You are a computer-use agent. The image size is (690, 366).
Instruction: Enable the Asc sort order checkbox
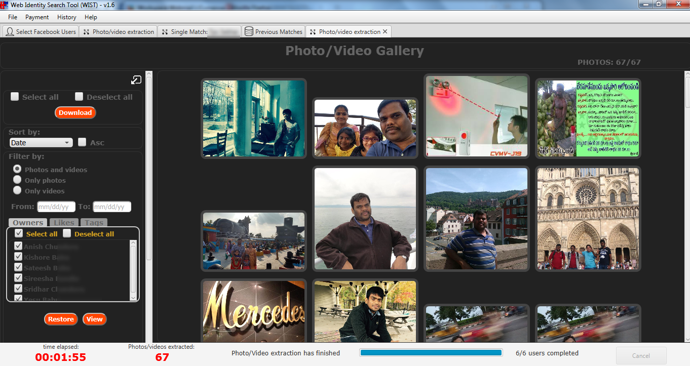(82, 142)
